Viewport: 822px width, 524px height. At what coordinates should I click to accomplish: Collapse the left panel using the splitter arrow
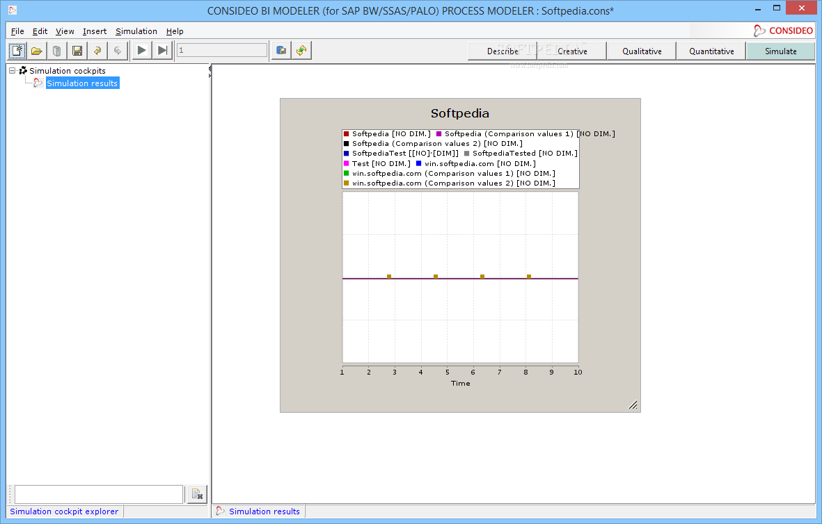pos(210,69)
